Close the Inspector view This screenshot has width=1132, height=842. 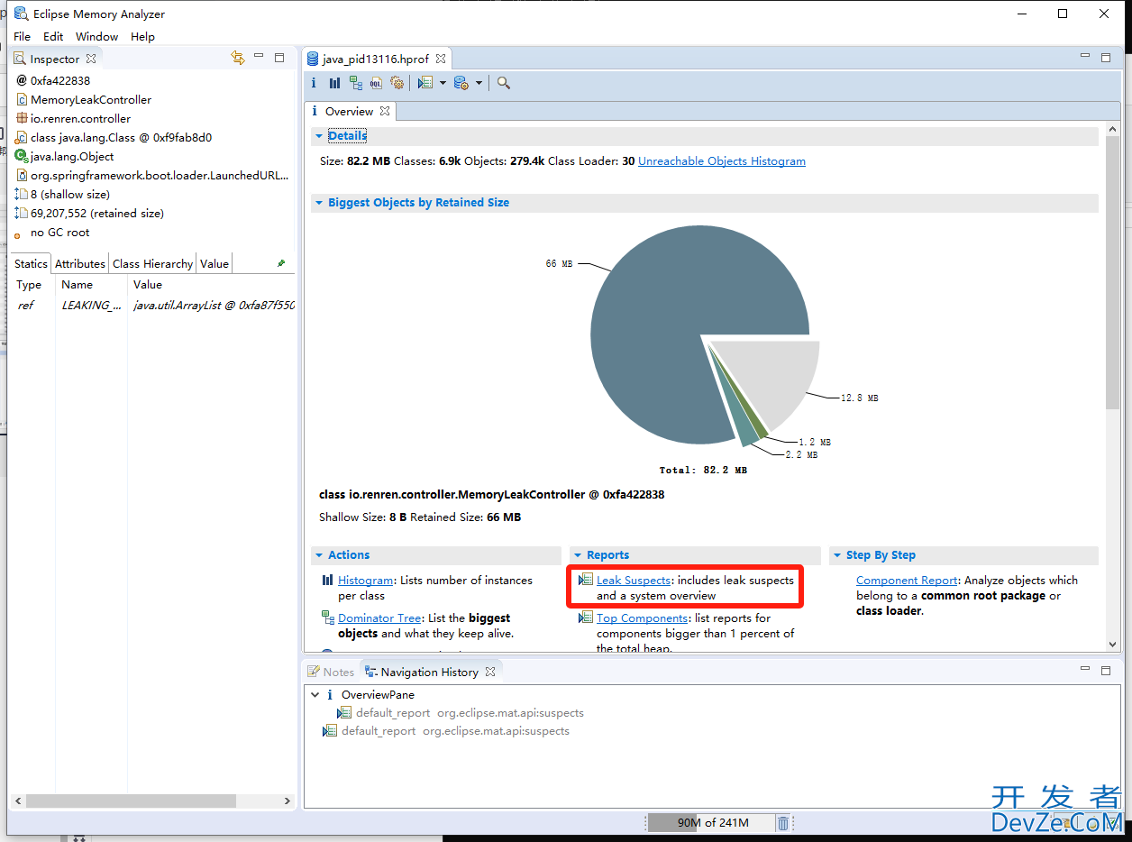[x=90, y=59]
